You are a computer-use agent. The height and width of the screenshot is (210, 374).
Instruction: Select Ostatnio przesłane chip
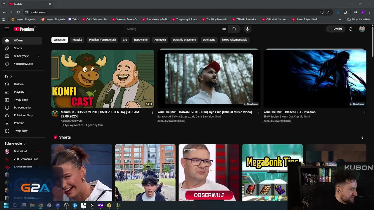click(184, 40)
